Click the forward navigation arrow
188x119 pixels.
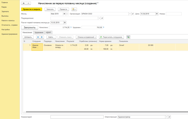click(x=28, y=3)
